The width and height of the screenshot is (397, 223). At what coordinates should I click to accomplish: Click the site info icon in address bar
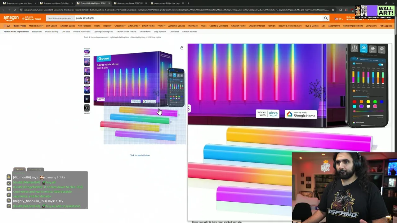pos(21,10)
